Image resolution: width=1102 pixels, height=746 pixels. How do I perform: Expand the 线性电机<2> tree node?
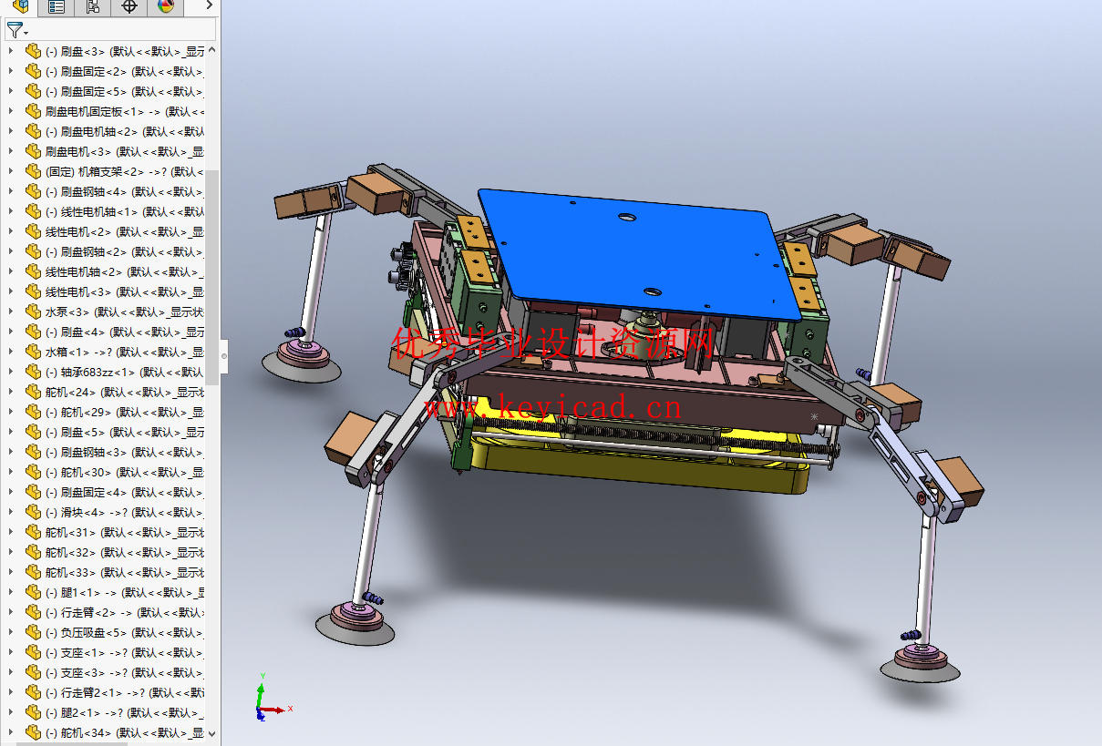(x=11, y=231)
